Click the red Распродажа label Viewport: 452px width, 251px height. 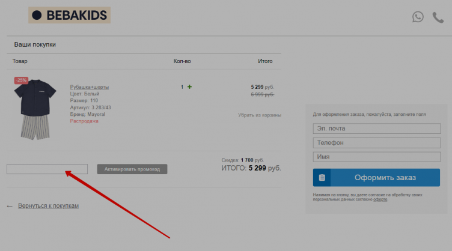[x=84, y=121]
